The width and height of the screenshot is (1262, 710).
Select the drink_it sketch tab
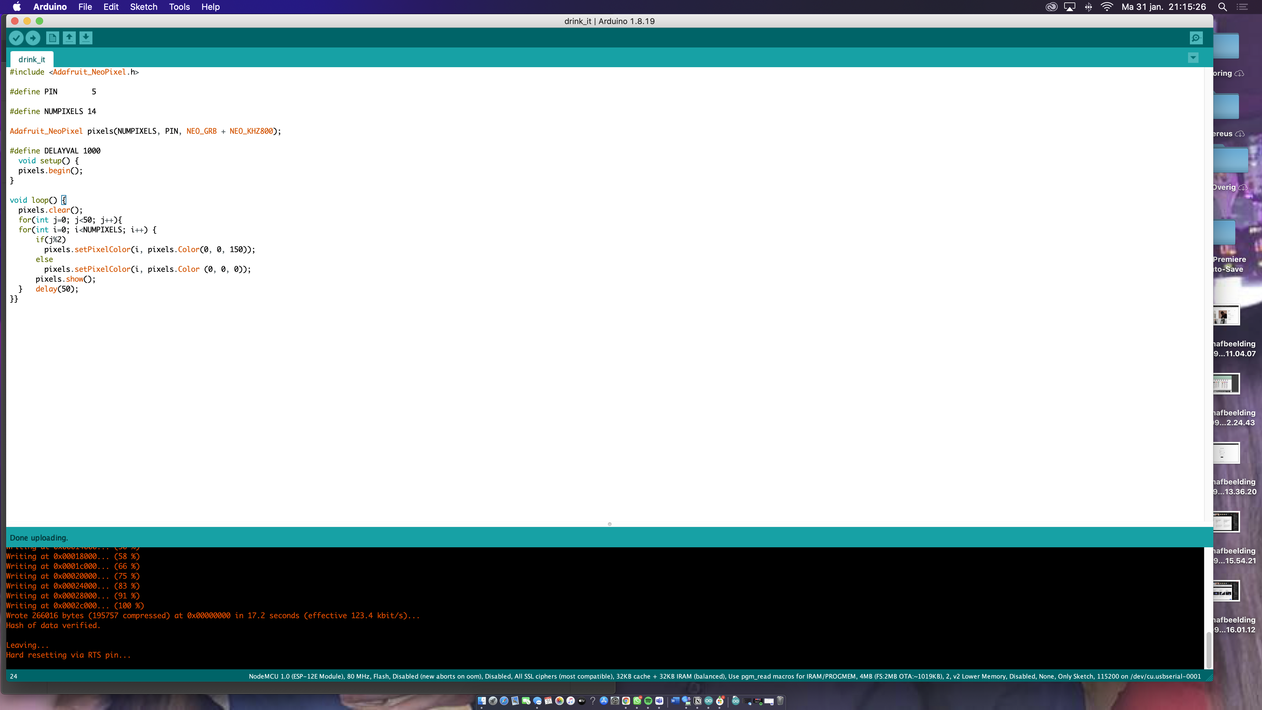point(32,59)
